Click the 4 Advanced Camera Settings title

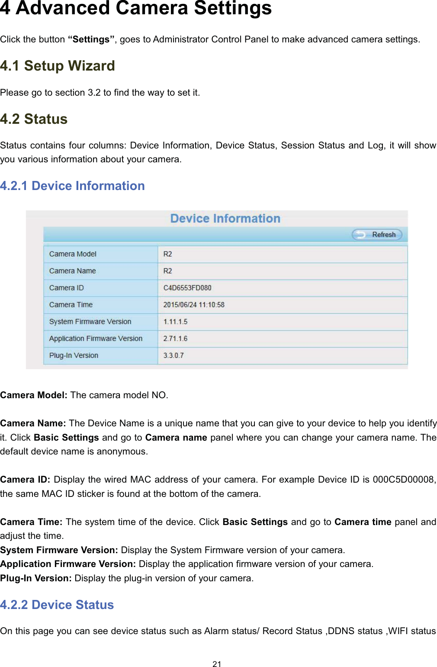click(136, 8)
